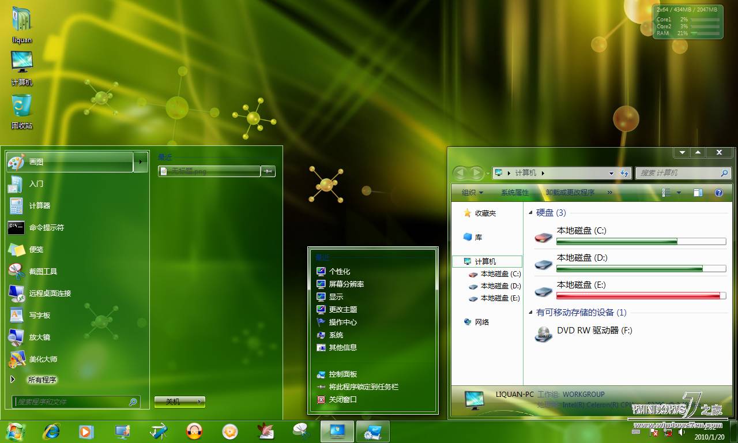Open 画图 (Paint) from the Start menu
This screenshot has width=738, height=443.
70,162
